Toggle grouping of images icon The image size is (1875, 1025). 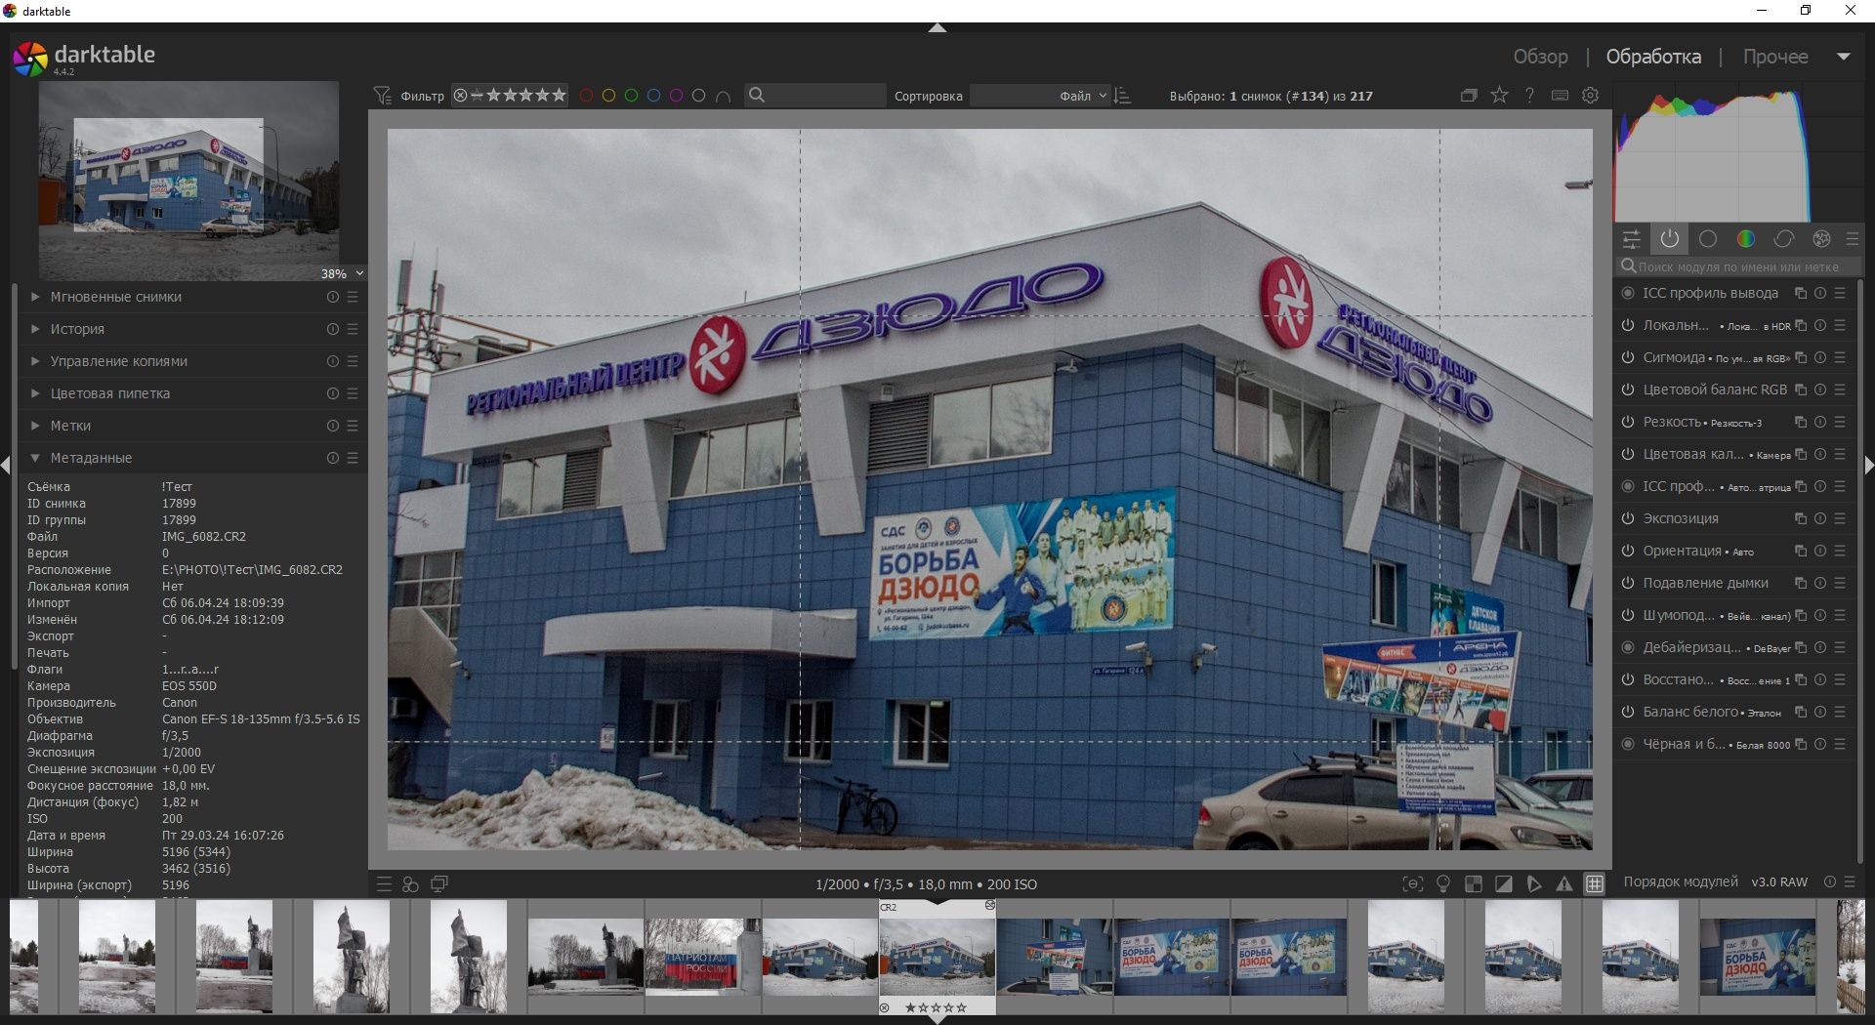(x=1469, y=96)
